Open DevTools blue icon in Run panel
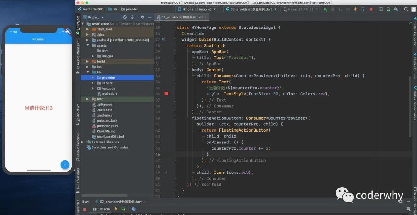 pos(134,209)
